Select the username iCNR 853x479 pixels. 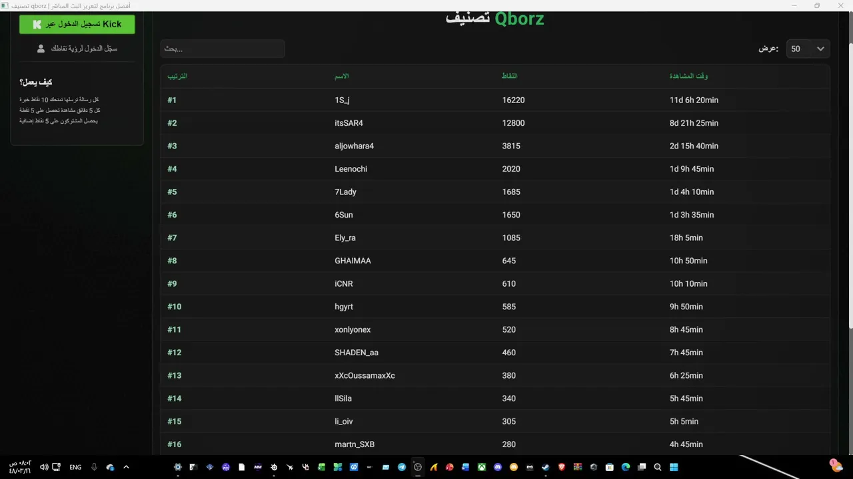(x=344, y=283)
